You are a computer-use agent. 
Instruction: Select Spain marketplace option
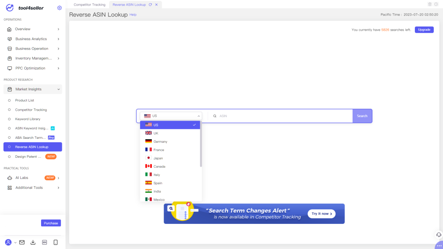170,183
